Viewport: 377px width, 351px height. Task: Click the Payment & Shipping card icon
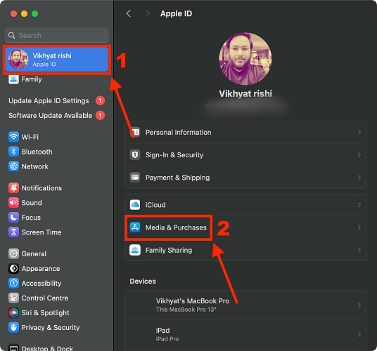point(135,178)
